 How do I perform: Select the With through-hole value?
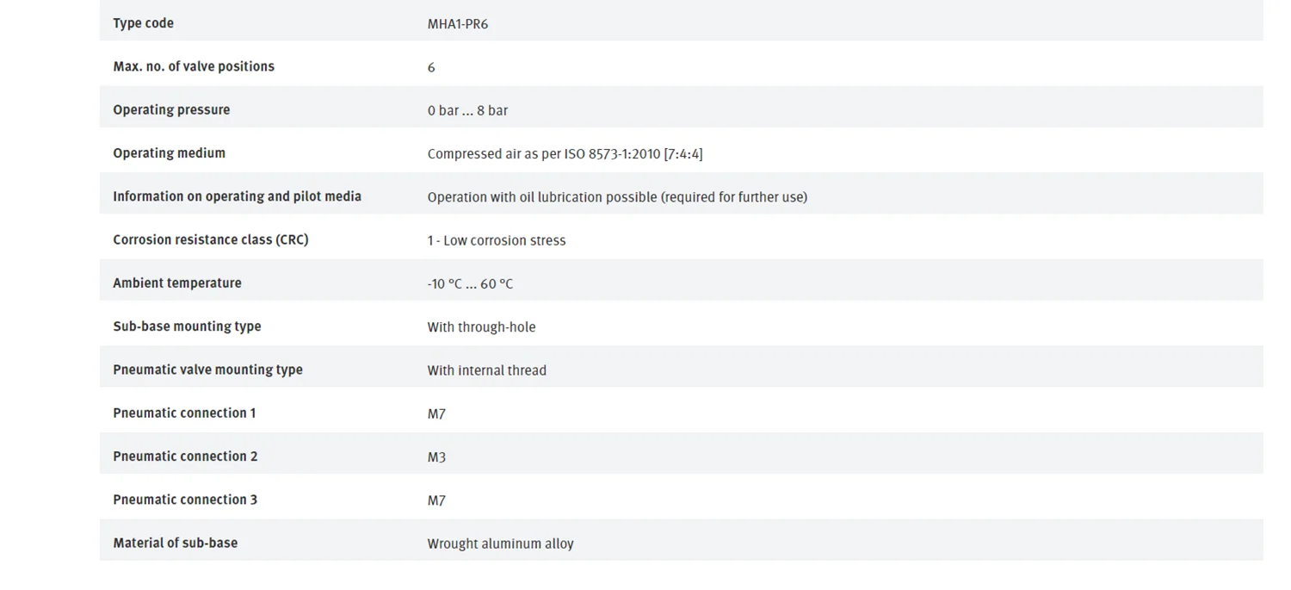pyautogui.click(x=481, y=327)
